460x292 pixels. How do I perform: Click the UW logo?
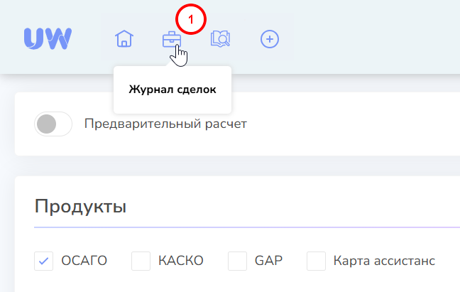pyautogui.click(x=47, y=39)
